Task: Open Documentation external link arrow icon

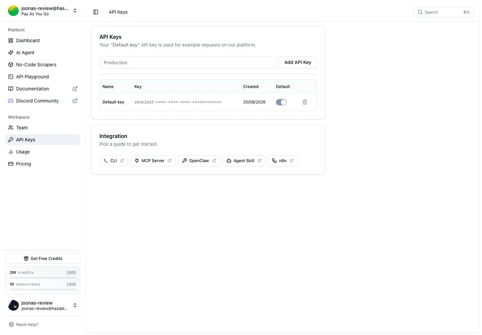Action: [75, 89]
